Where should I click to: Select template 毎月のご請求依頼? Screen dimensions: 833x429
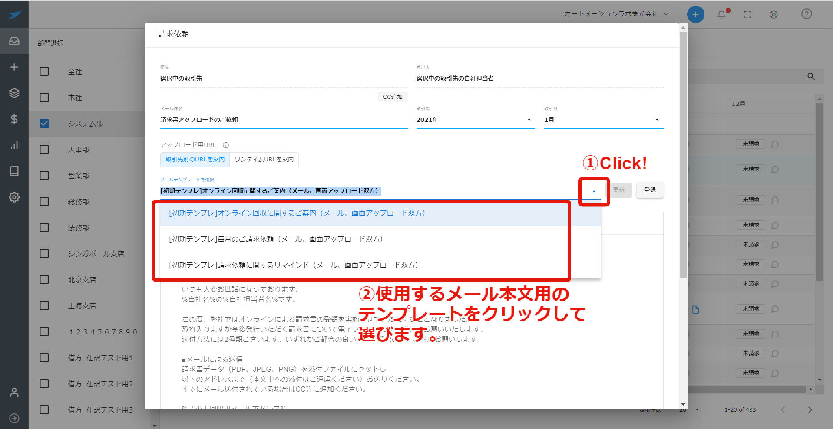click(x=380, y=239)
